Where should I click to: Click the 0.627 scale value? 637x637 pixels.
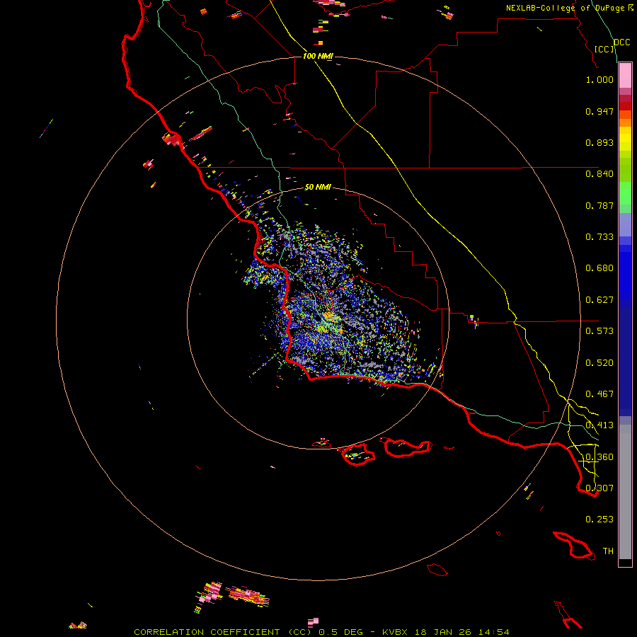tap(599, 300)
